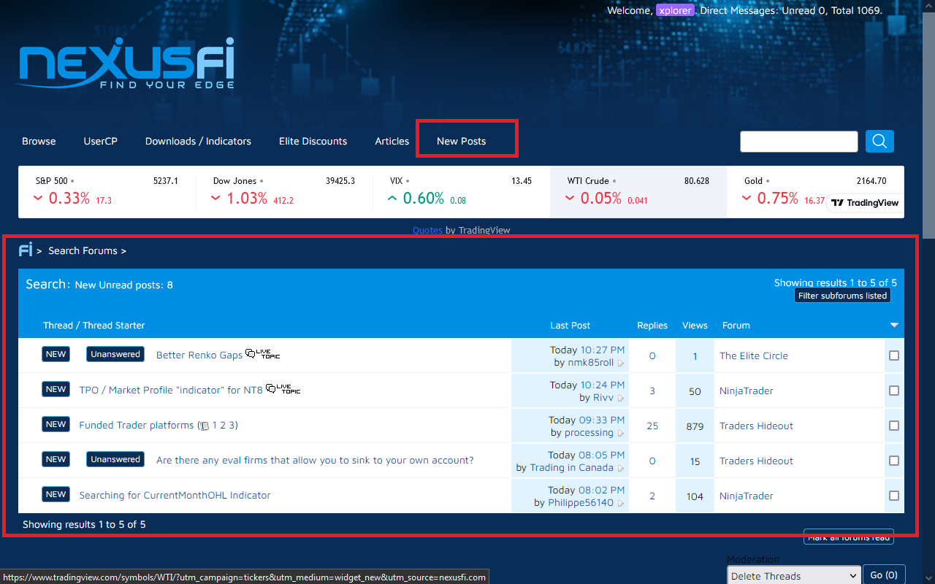This screenshot has height=584, width=935.
Task: Open the Browse menu
Action: click(39, 141)
